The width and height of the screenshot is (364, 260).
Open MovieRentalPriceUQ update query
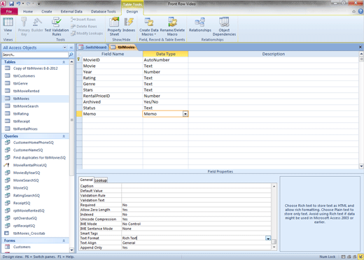[30, 165]
